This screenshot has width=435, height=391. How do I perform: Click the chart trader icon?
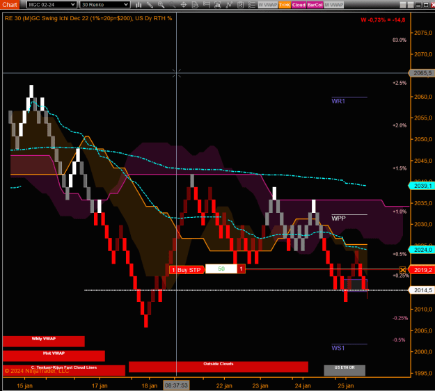tap(207, 5)
